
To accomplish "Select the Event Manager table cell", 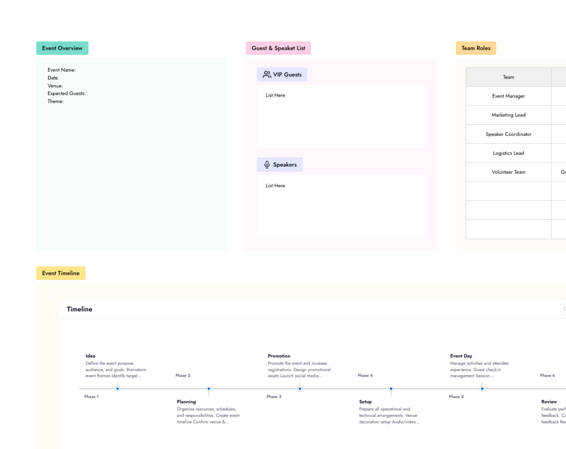I will point(508,96).
